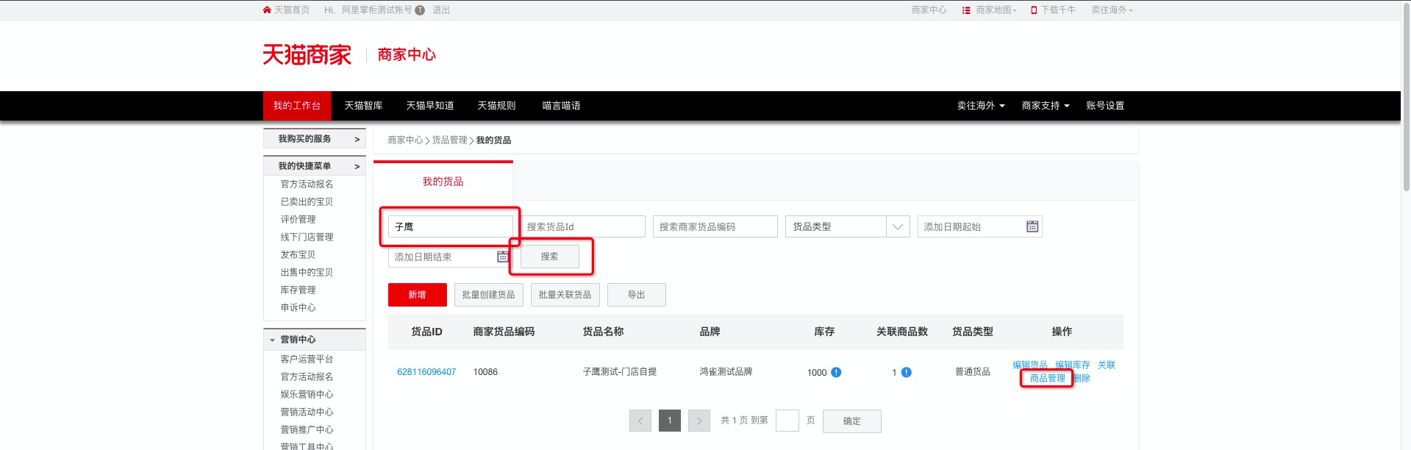The height and width of the screenshot is (450, 1411).
Task: Click 批量创建货品 button
Action: pos(488,295)
